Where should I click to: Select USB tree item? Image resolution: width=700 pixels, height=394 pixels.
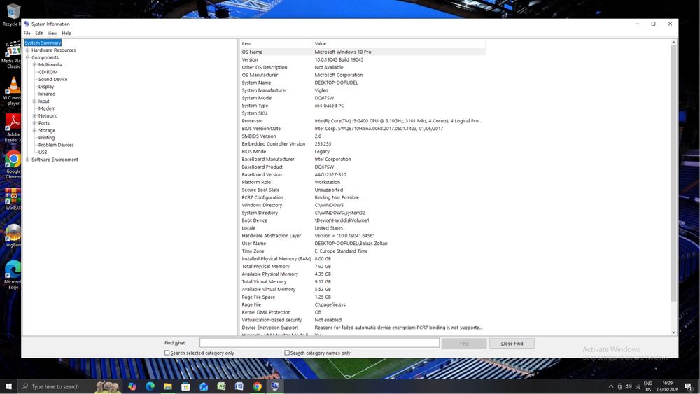coord(43,152)
